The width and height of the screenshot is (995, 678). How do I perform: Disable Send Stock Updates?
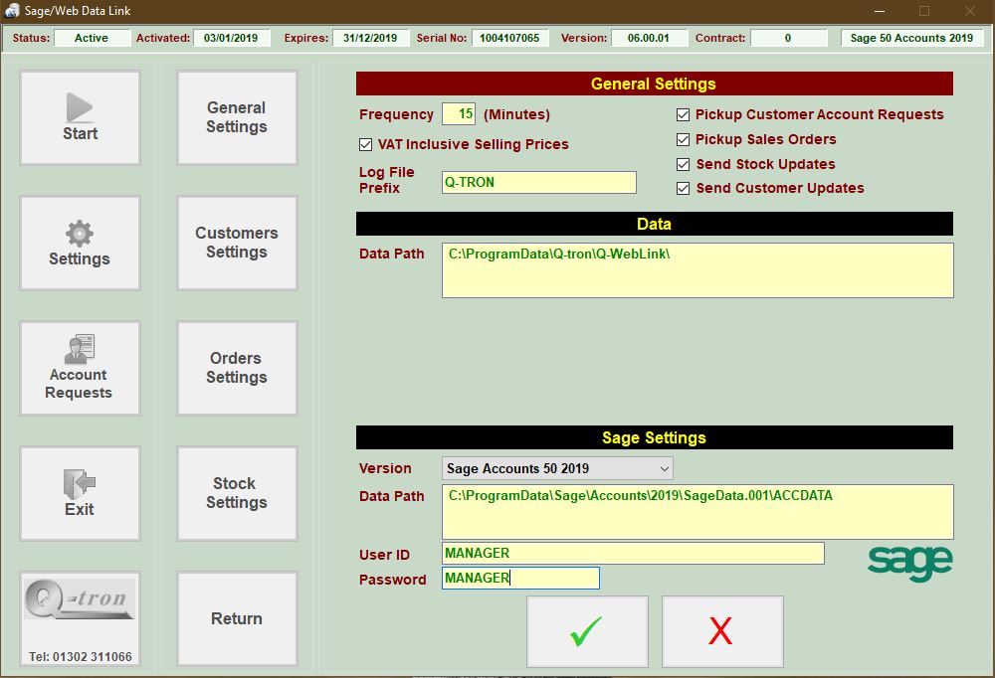pyautogui.click(x=683, y=164)
